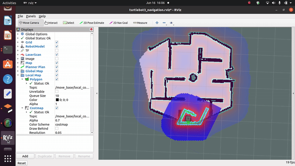Enable the Image display checkbox
Screen dimensions: 295x166
57,59
